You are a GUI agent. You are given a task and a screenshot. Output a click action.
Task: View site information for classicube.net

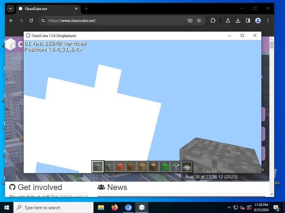point(43,21)
